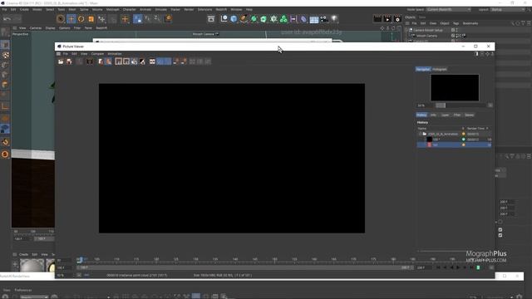The width and height of the screenshot is (532, 299).
Task: Open the green Cloner MoGraph icon
Action: [283, 19]
